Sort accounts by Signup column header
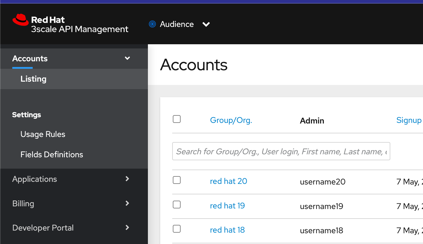This screenshot has height=244, width=423. [x=409, y=120]
